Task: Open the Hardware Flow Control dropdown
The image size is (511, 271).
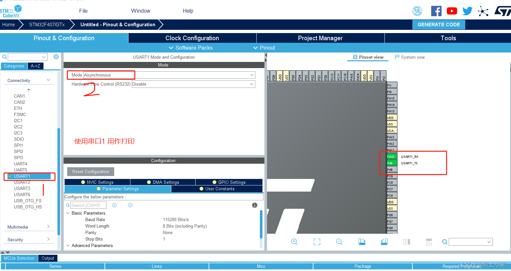Action: click(193, 84)
